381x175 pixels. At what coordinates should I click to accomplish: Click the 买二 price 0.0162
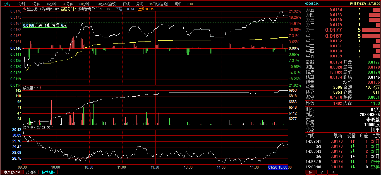coord(336,41)
